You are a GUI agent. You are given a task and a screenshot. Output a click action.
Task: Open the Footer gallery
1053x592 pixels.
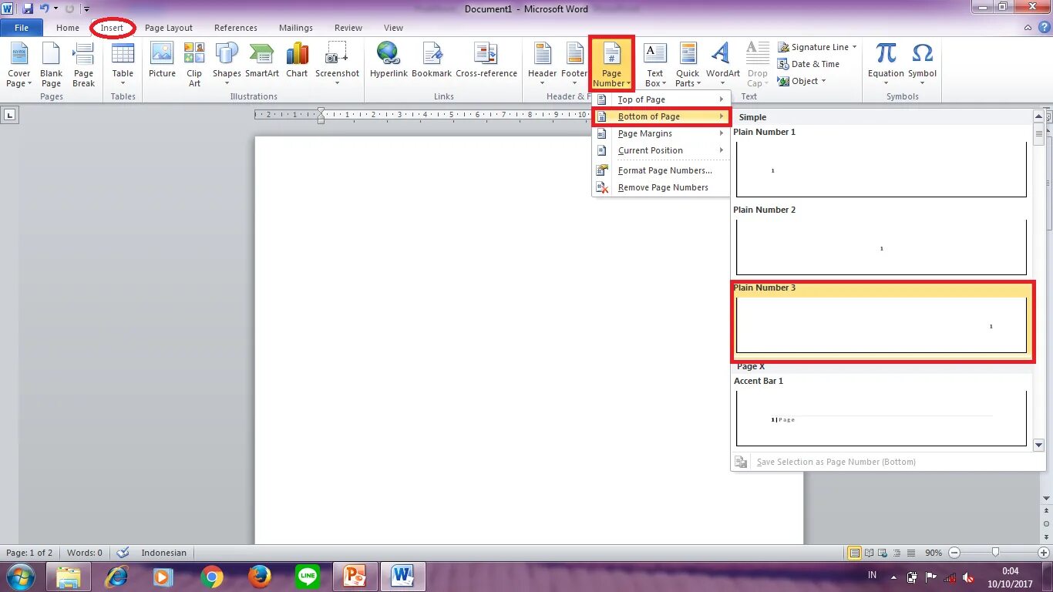click(x=574, y=66)
